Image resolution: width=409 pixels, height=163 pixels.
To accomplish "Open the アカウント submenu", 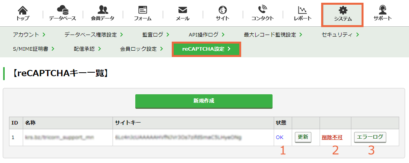I will click(29, 35).
